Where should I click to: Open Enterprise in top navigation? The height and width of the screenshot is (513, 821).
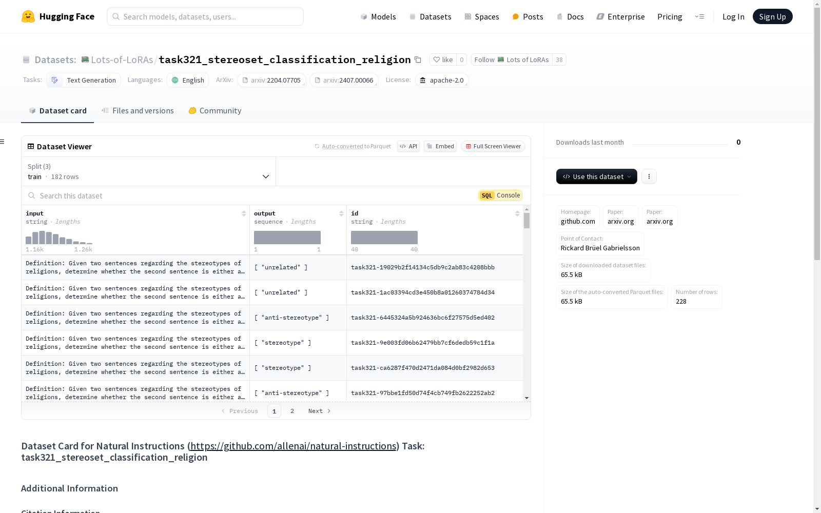[620, 16]
